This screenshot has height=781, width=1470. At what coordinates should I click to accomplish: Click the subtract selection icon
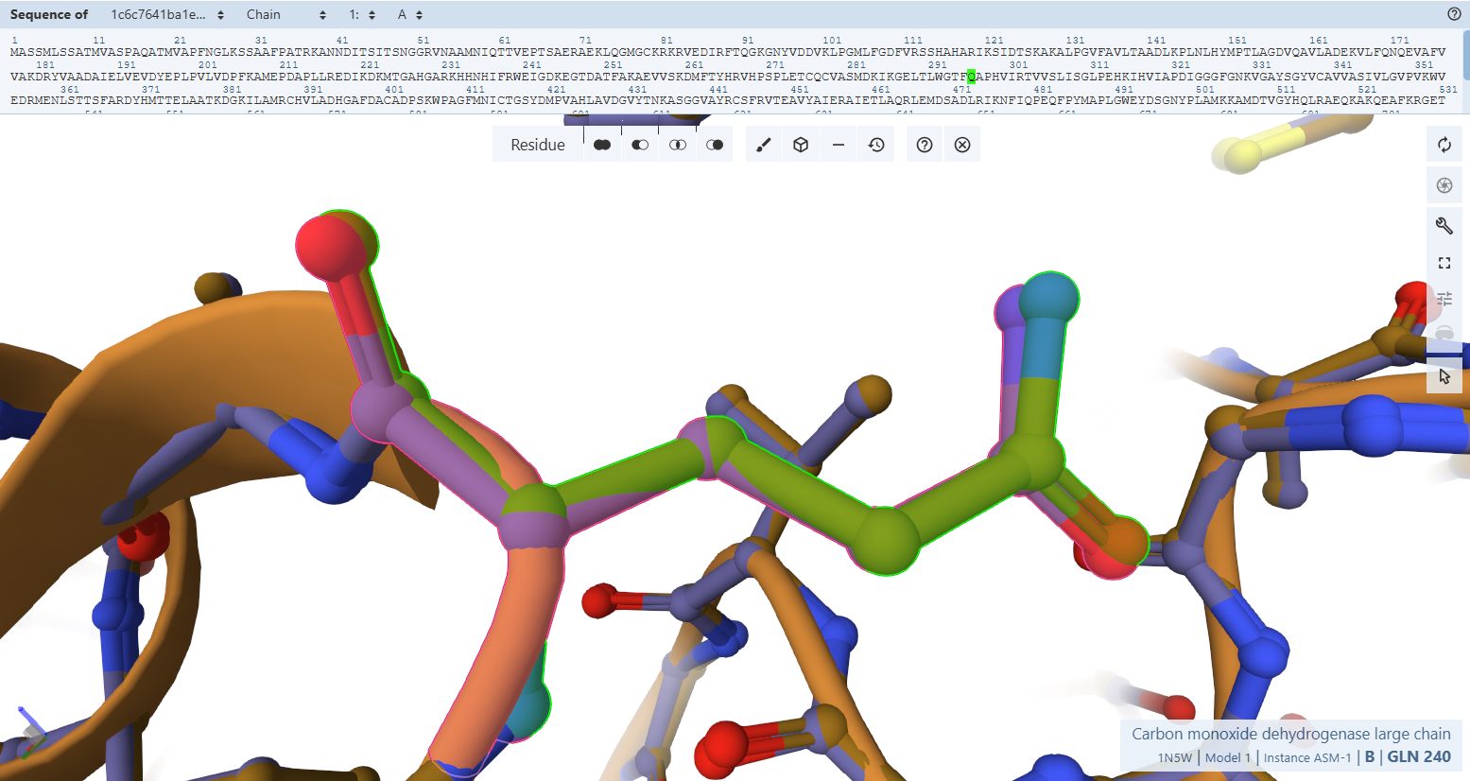pyautogui.click(x=640, y=145)
